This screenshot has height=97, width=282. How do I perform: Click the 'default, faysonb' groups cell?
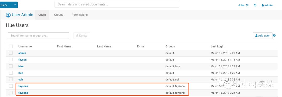tap(175, 93)
